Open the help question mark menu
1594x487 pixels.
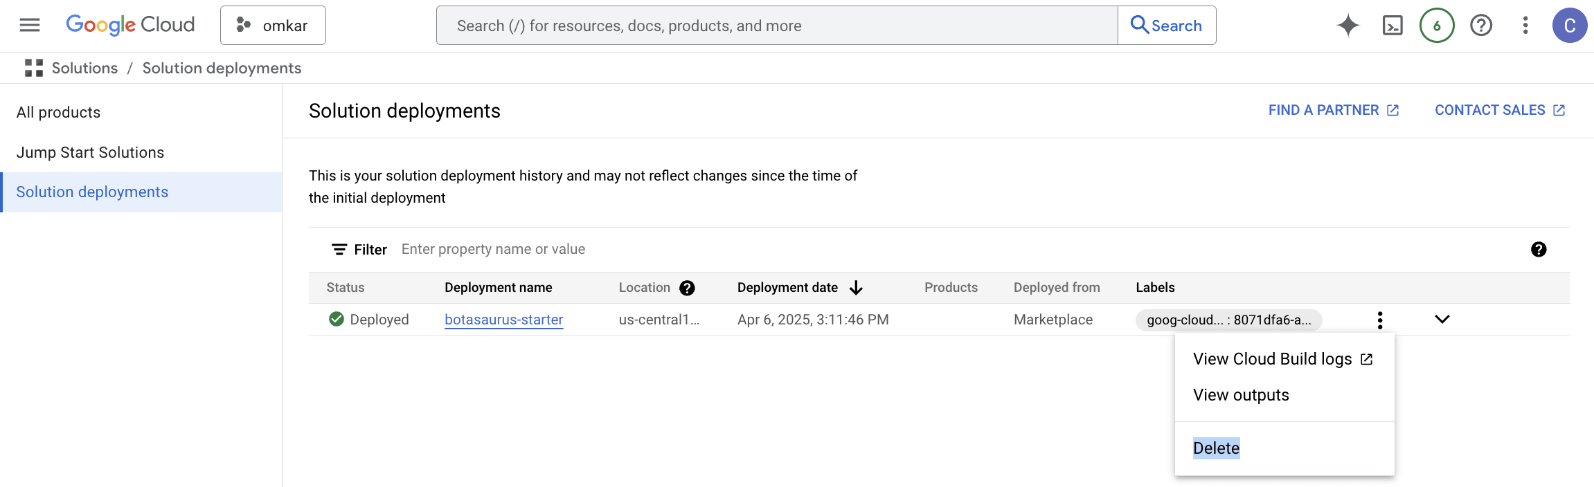coord(1481,26)
